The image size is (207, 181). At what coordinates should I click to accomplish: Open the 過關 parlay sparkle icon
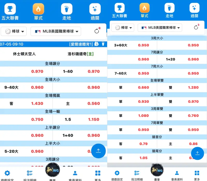click(x=95, y=9)
